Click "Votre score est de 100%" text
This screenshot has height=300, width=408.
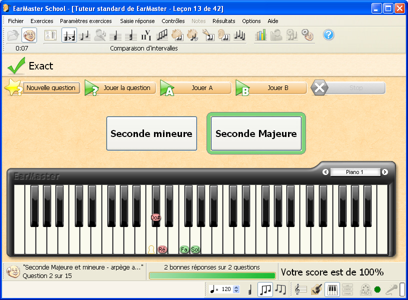[332, 272]
